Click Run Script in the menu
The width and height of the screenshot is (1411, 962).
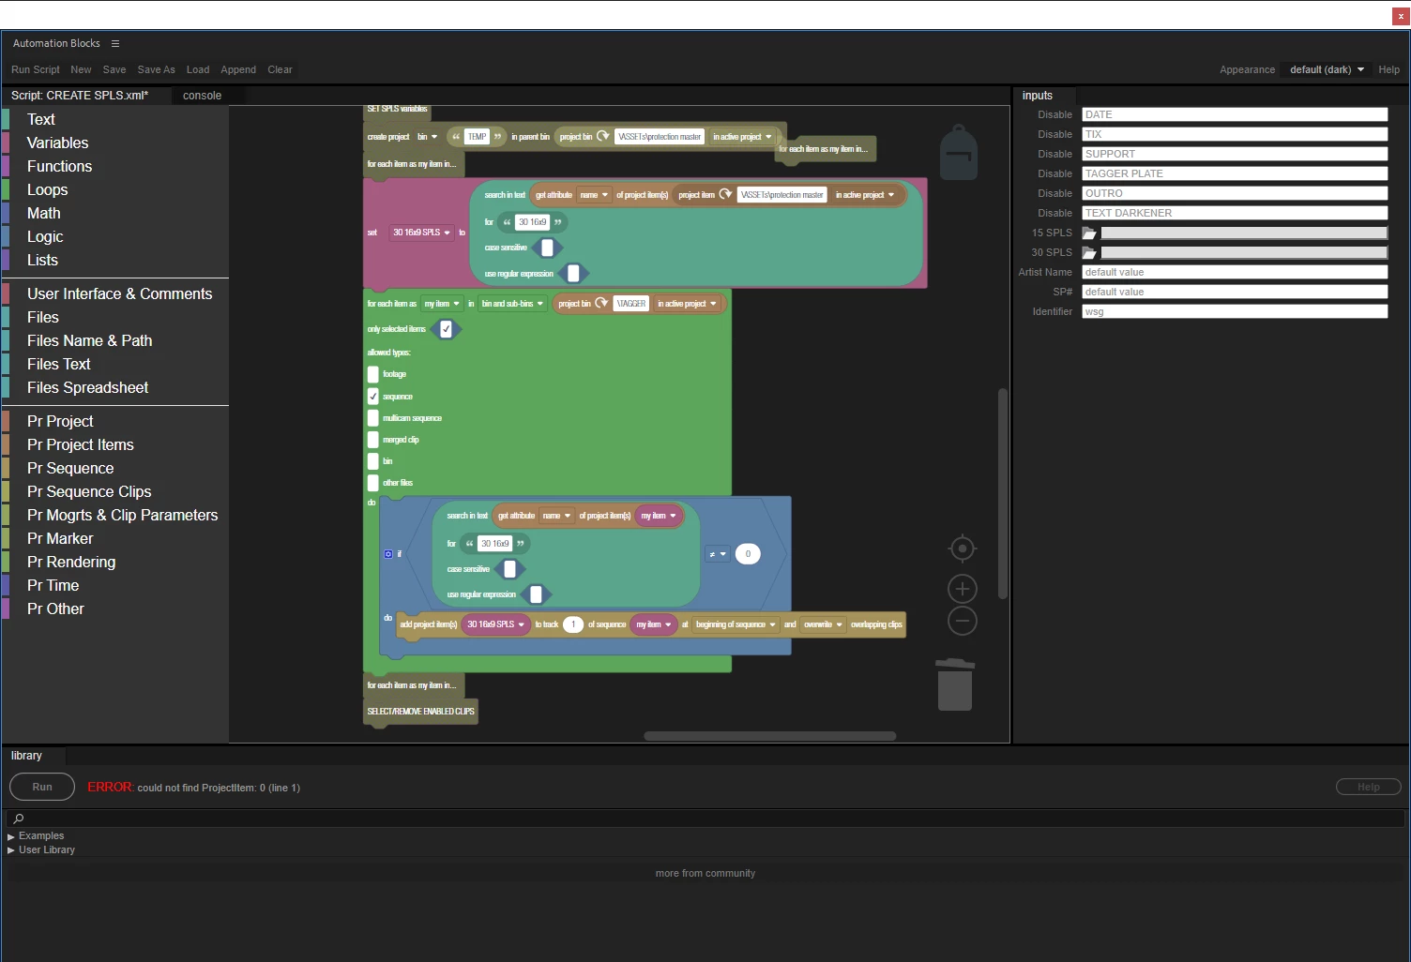click(36, 69)
